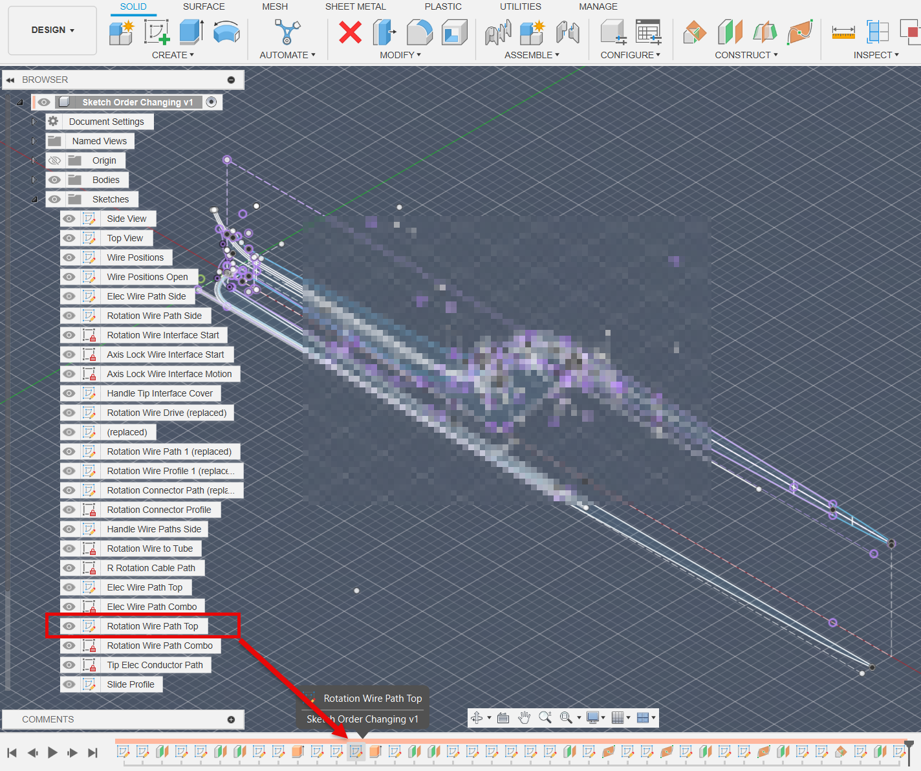Click the Fillet tool in the Modify panel
The image size is (921, 771).
coord(419,32)
